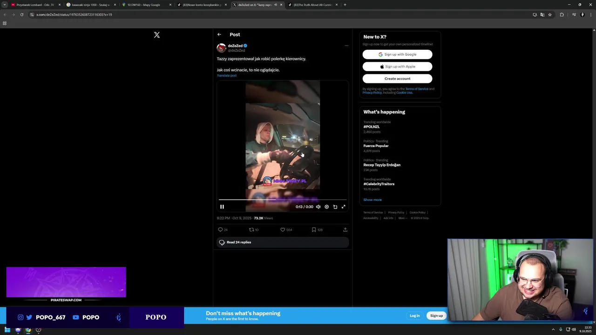
Task: Click the browser back arrow
Action: click(5, 14)
